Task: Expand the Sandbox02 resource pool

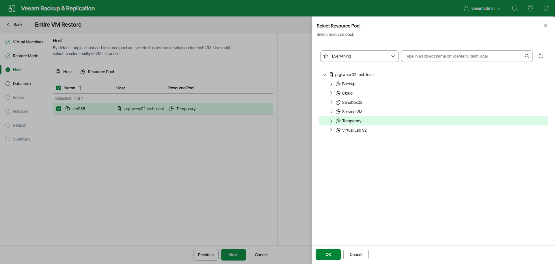Action: (331, 102)
